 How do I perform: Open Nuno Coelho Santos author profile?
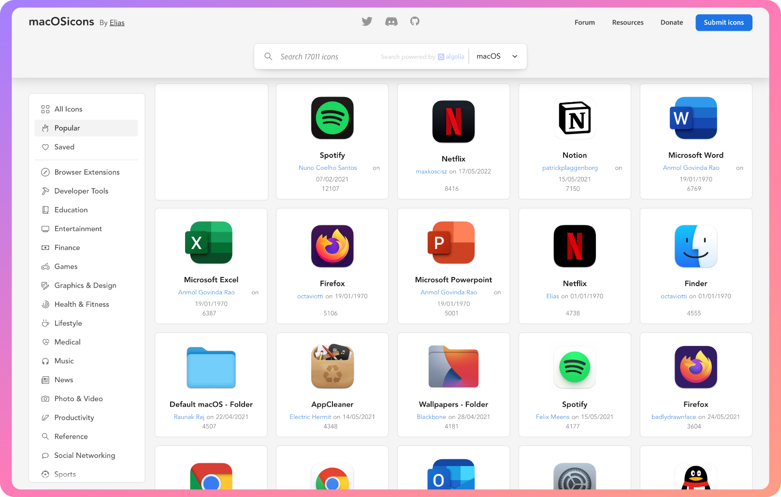pyautogui.click(x=328, y=168)
